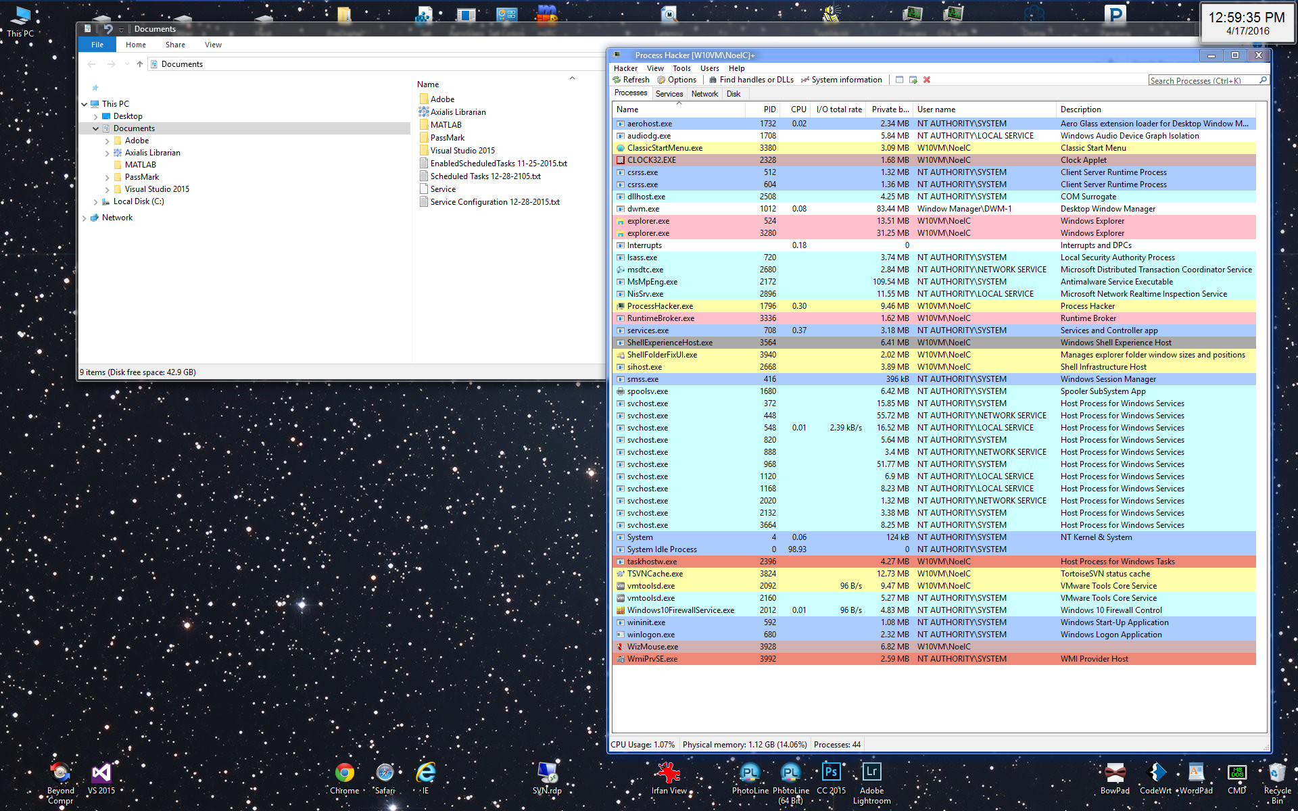Switch to the Network tab in Process Hacker
1298x811 pixels.
tap(704, 94)
